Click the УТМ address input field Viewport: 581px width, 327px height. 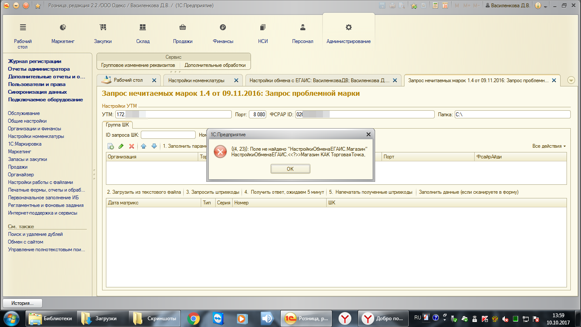[x=174, y=115]
